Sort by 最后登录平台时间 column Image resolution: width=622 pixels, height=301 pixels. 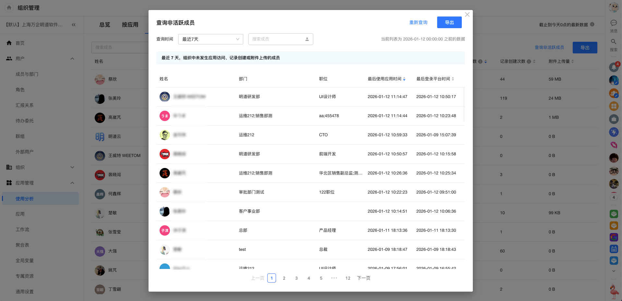453,79
